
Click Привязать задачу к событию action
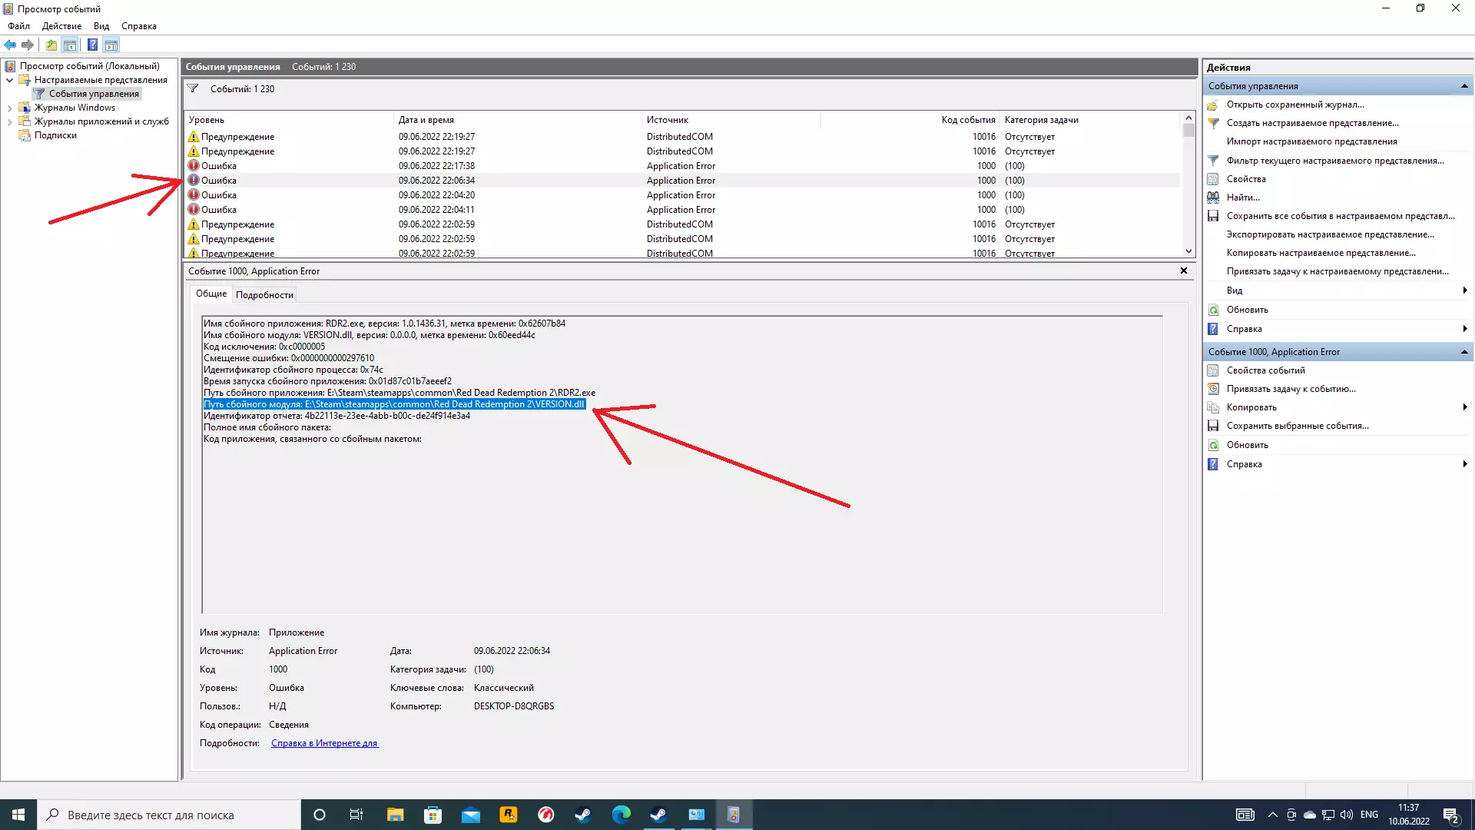pyautogui.click(x=1291, y=389)
